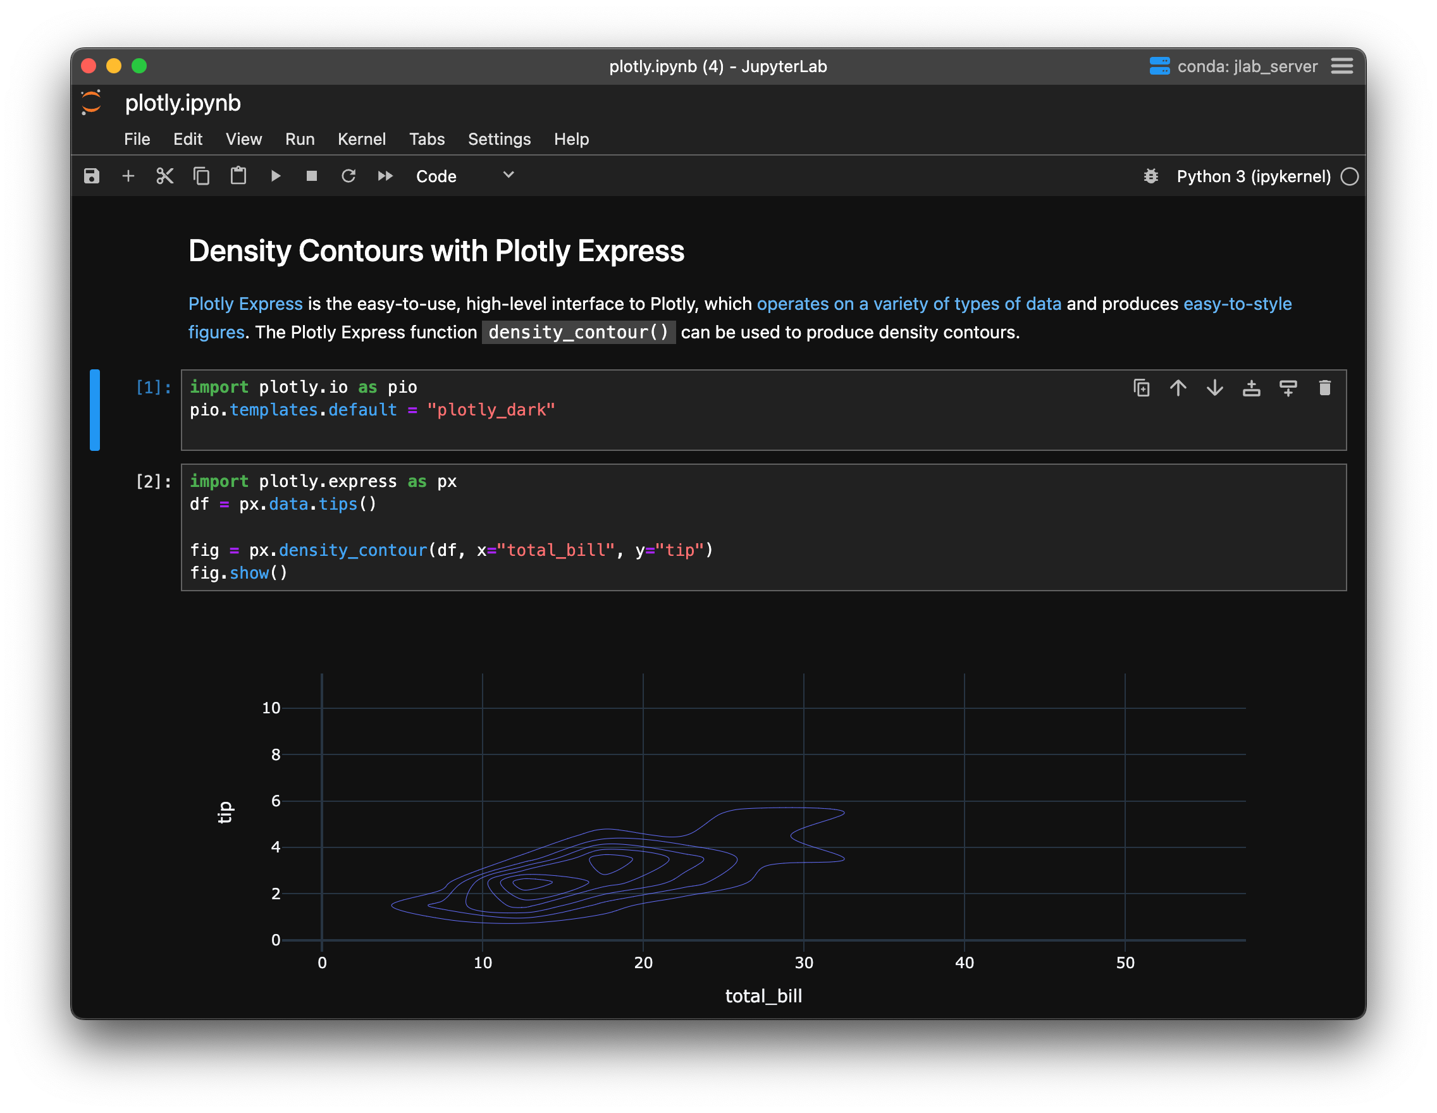Open the Kernel menu

[361, 140]
